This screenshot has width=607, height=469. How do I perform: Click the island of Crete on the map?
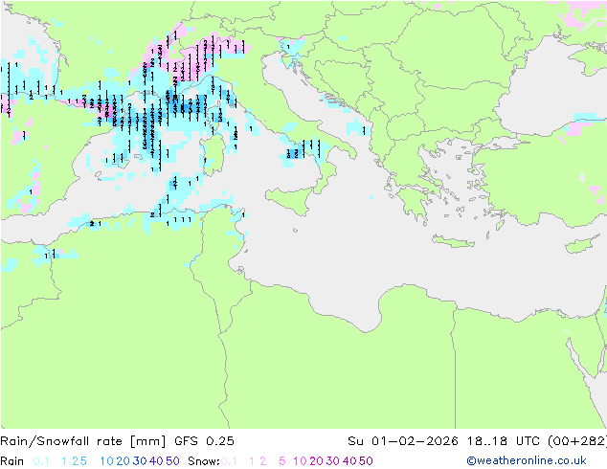(453, 241)
